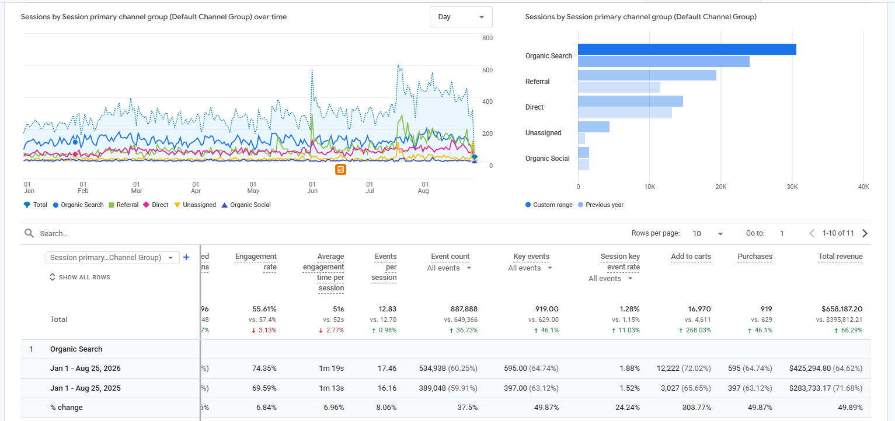Click the Organic Search bar in bar chart
The width and height of the screenshot is (895, 421).
click(x=687, y=49)
